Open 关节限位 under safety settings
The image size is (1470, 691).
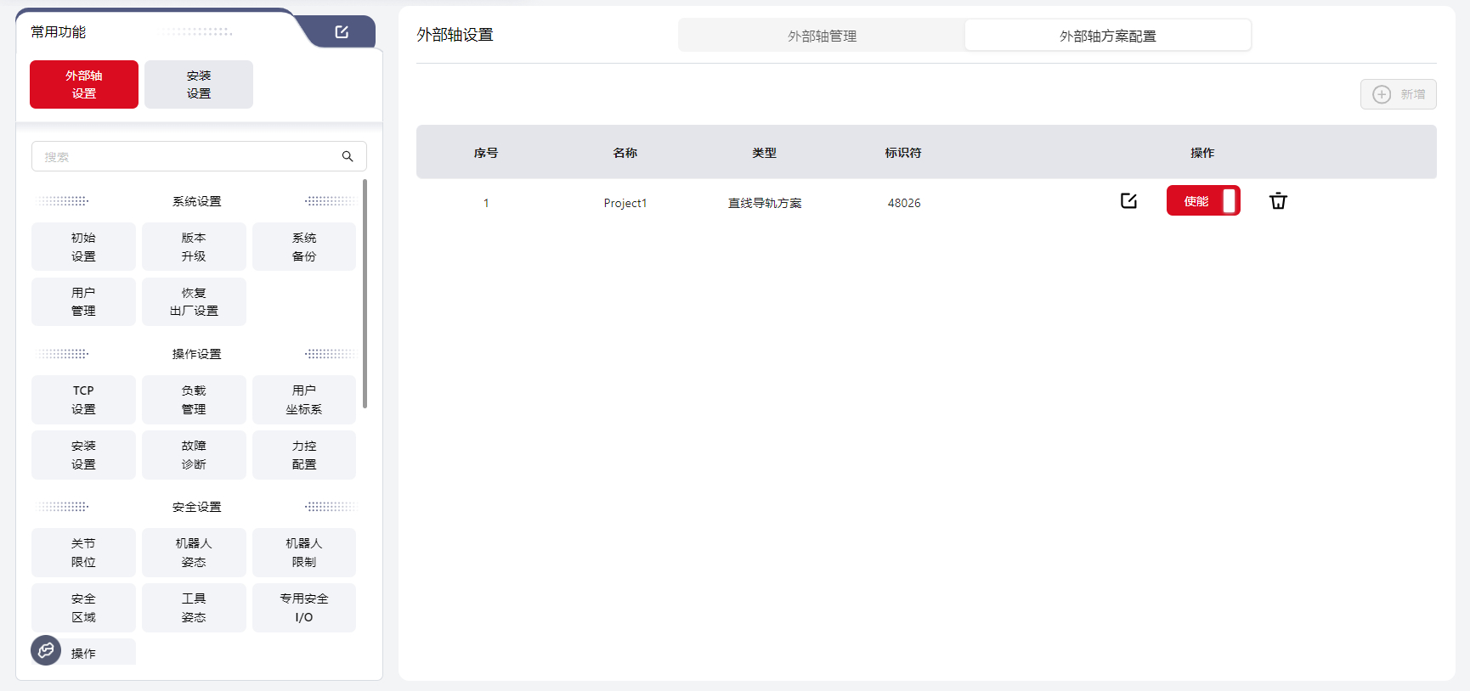[x=83, y=553]
